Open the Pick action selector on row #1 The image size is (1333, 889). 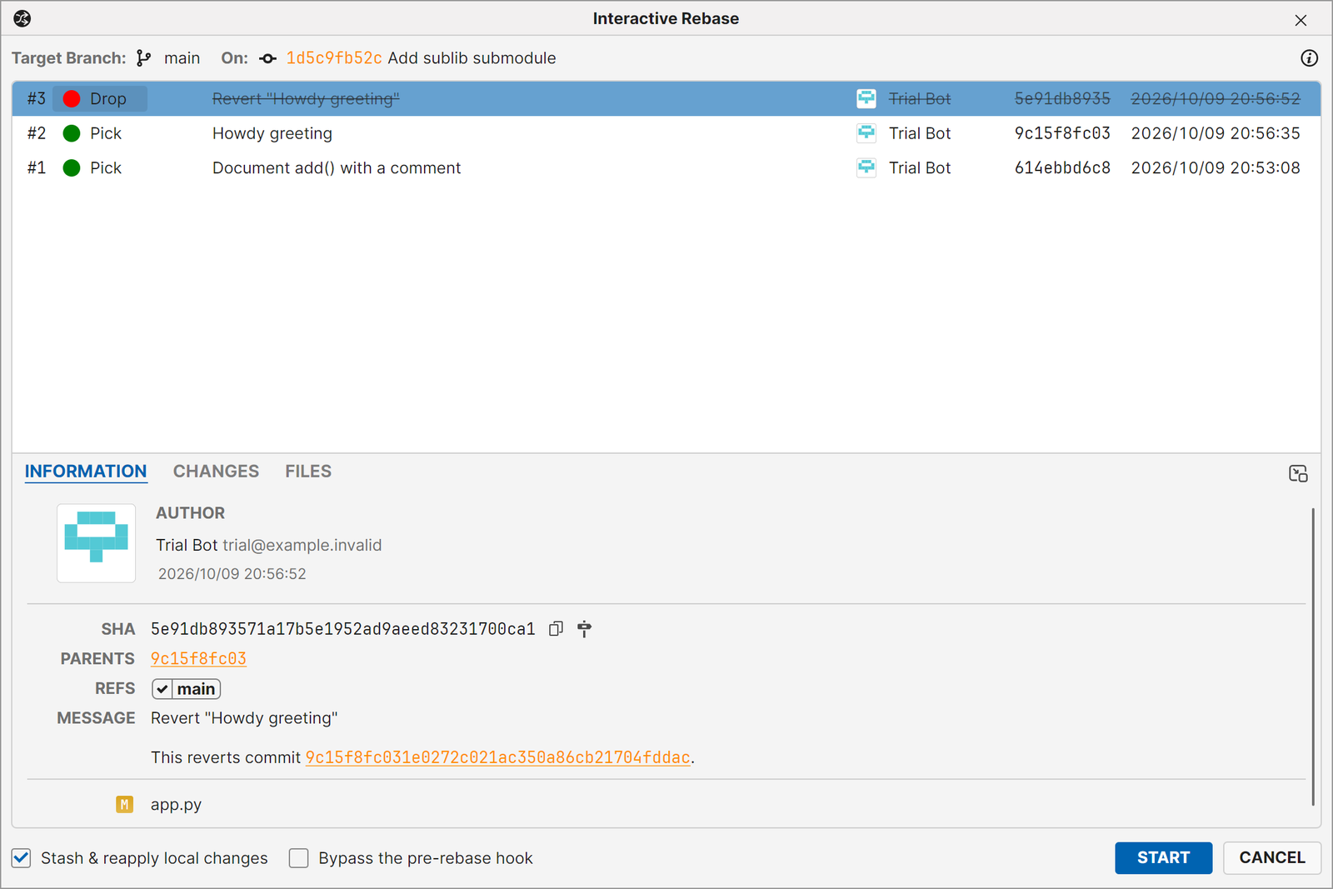(x=101, y=168)
